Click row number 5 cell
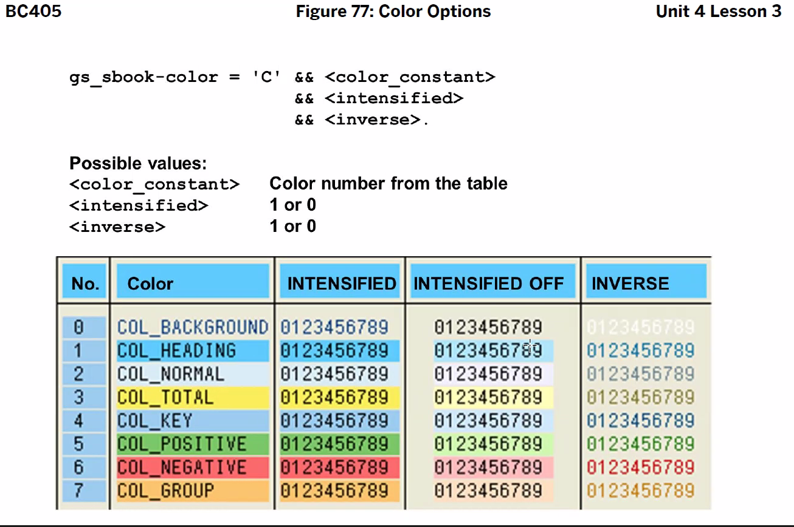This screenshot has height=527, width=794. tap(84, 444)
